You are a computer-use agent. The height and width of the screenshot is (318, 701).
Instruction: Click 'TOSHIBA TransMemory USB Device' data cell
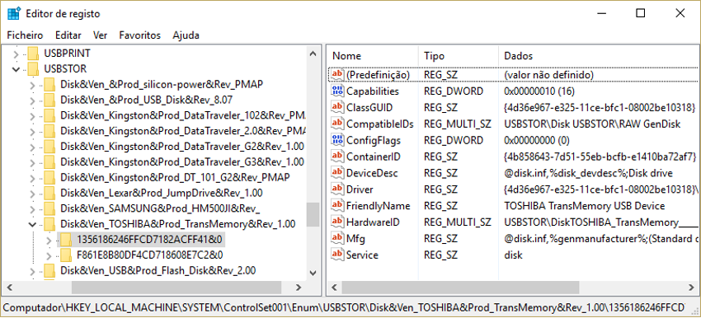(585, 206)
